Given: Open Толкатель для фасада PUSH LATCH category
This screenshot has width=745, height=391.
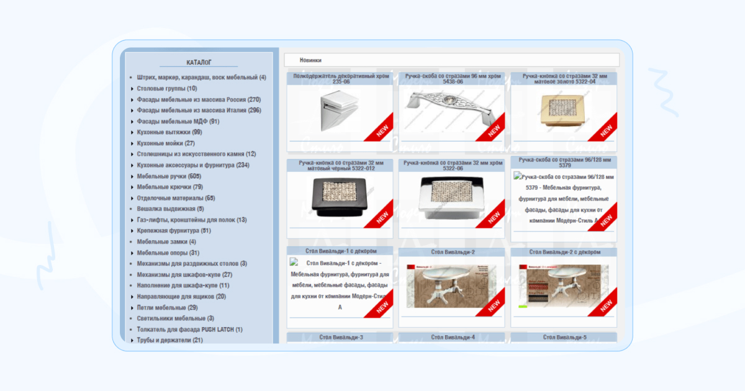Looking at the screenshot, I should (x=190, y=330).
